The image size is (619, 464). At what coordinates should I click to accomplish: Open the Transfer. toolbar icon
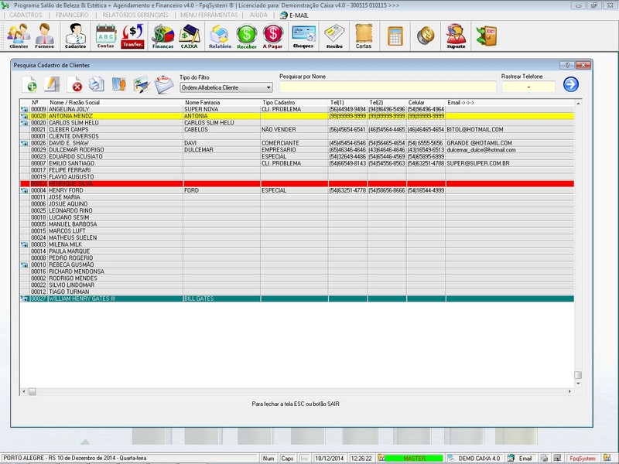tap(133, 36)
